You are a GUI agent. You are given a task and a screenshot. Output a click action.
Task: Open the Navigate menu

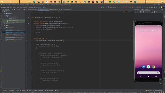pyautogui.click(x=14, y=5)
